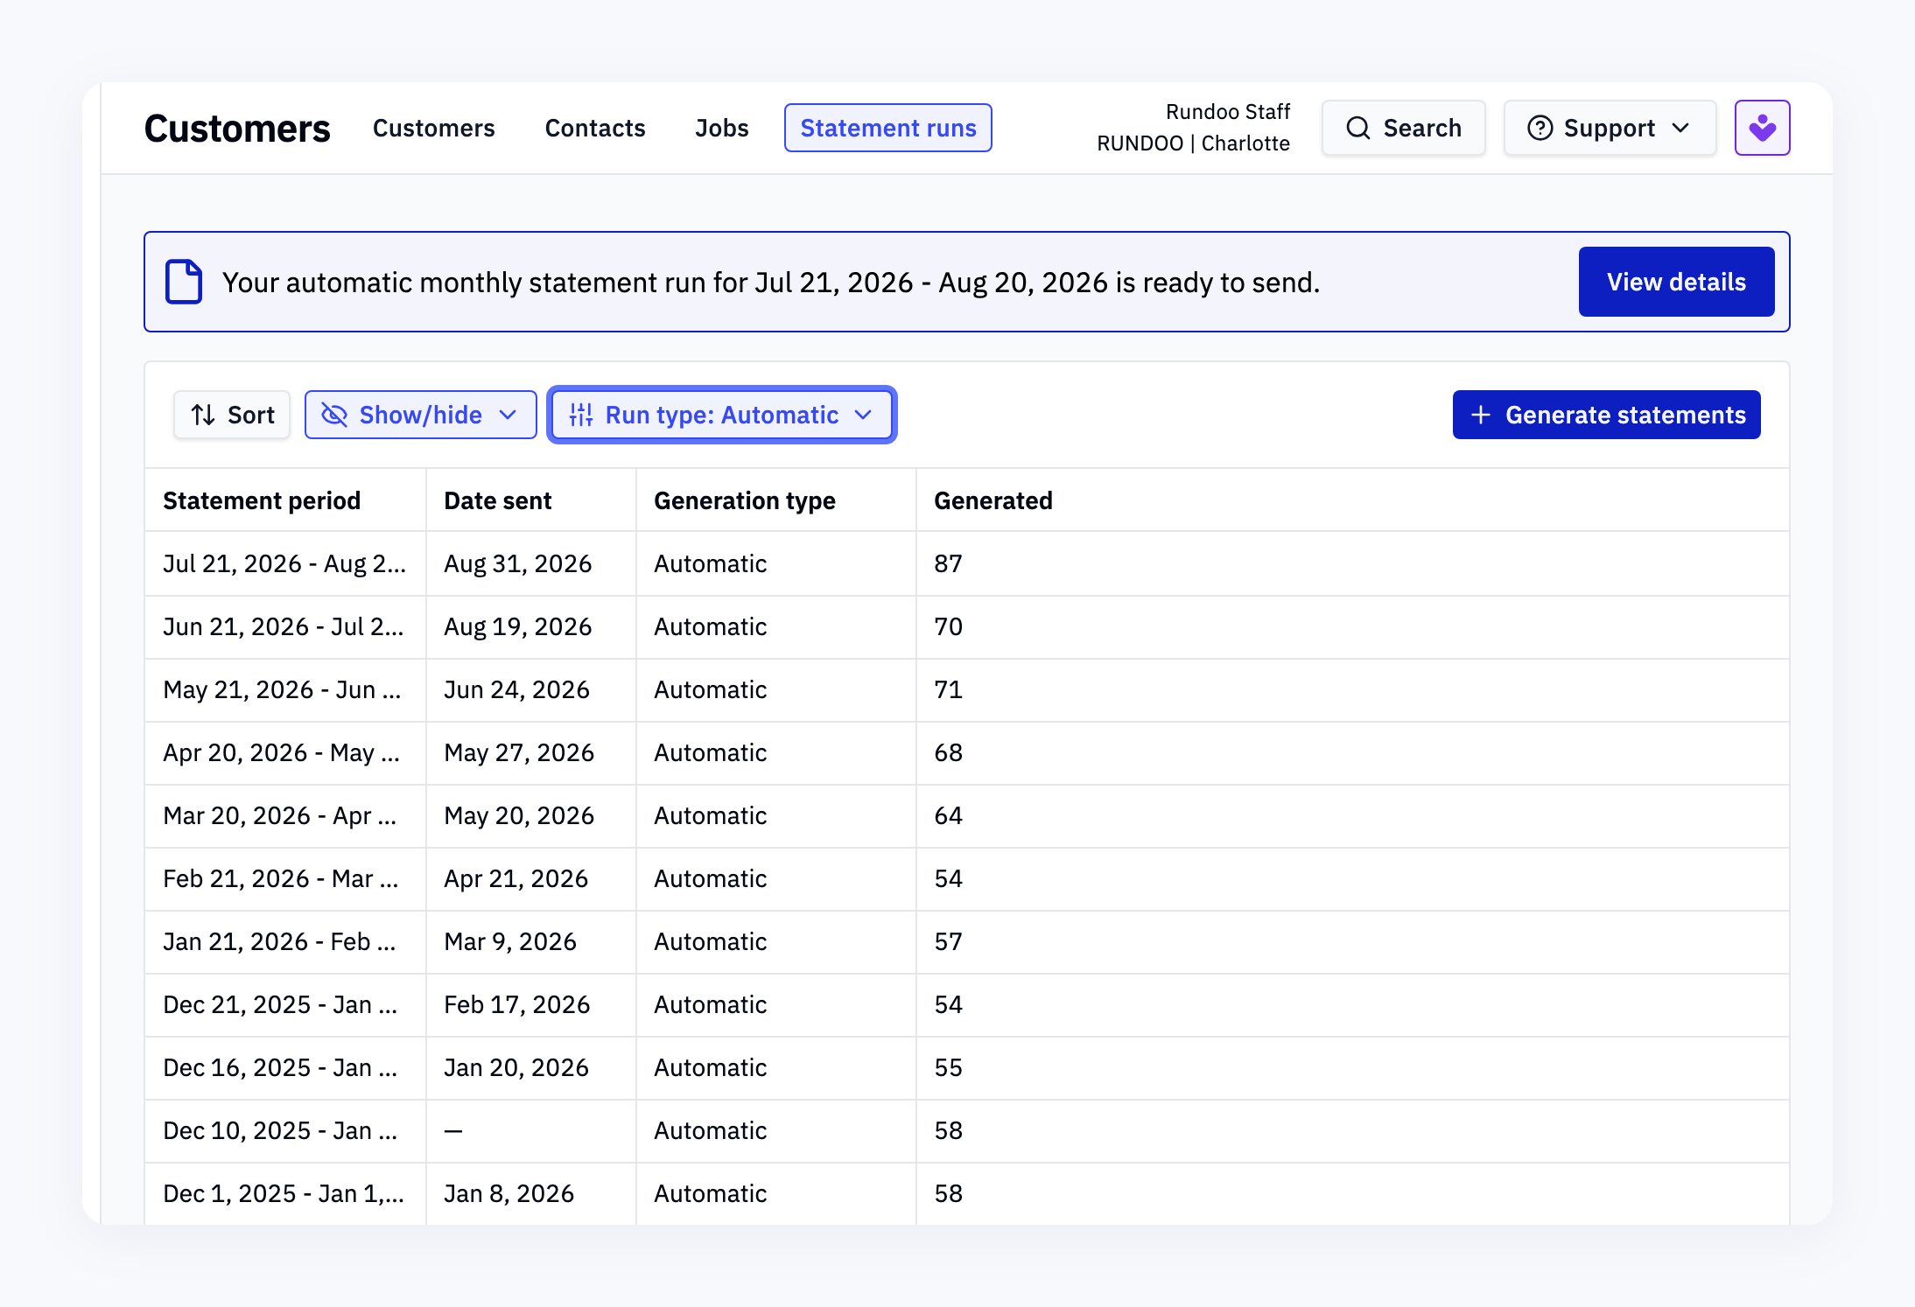Open the Dec 21, 2025 - Jan ... row
1915x1307 pixels.
point(967,1004)
